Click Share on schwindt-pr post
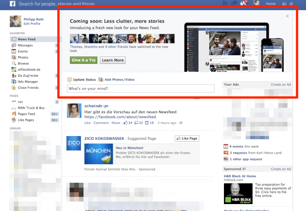Screen dimensions: 306x211 (116, 123)
